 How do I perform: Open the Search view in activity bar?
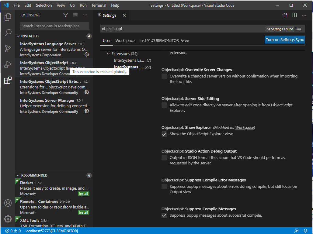click(x=8, y=33)
